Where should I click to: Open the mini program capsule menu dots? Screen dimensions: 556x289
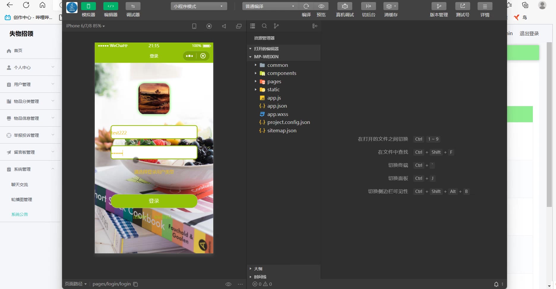click(x=189, y=56)
